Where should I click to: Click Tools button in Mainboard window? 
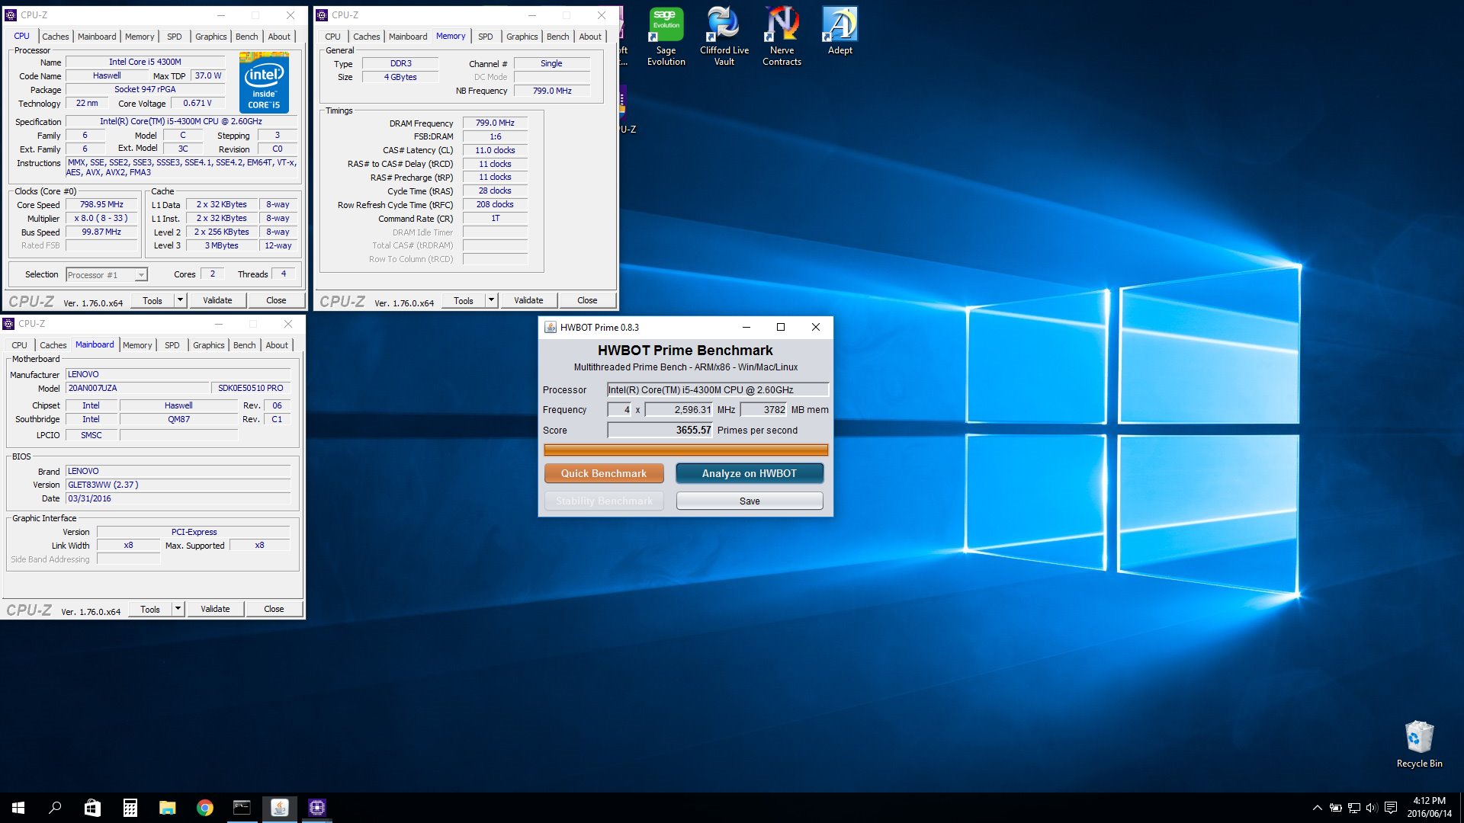(150, 609)
